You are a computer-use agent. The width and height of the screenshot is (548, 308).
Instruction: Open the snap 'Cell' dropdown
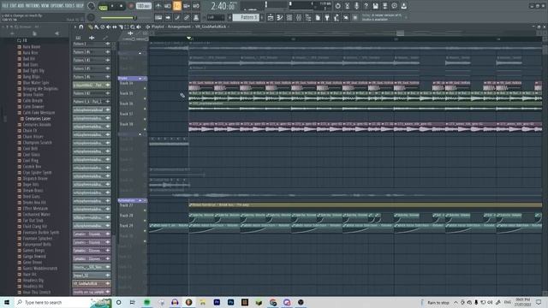[215, 17]
